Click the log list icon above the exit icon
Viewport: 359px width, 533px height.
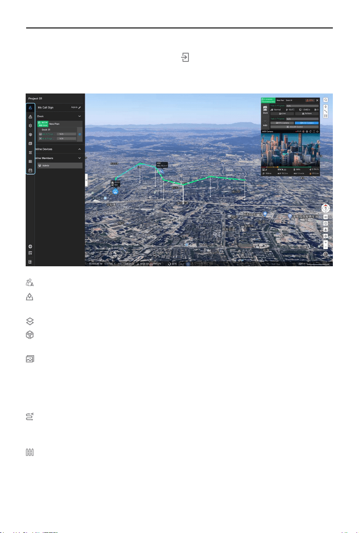pos(30,253)
